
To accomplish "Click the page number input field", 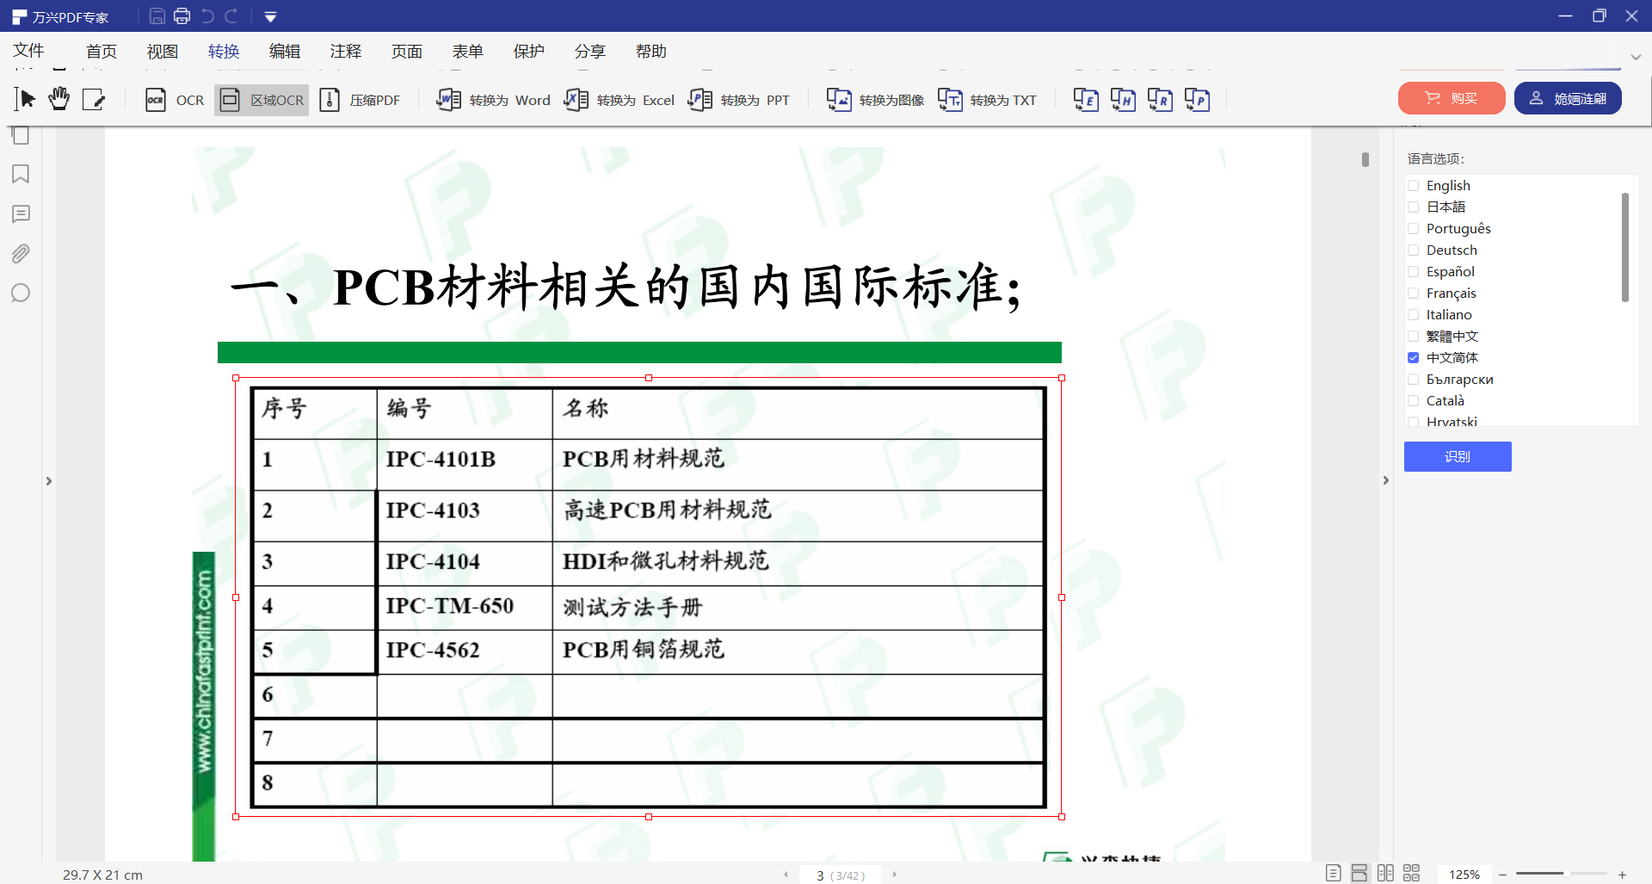I will point(840,875).
